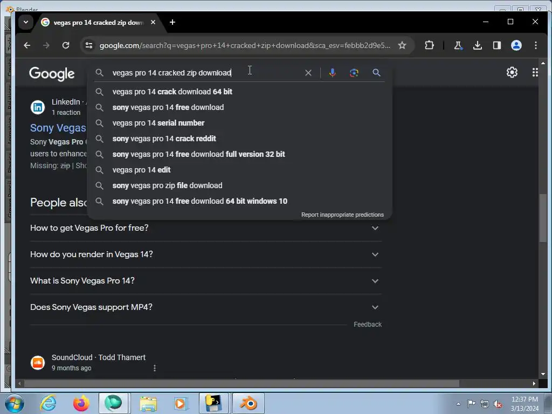Show hidden tray icons arrow
Screen dimensions: 552x414
click(x=458, y=404)
